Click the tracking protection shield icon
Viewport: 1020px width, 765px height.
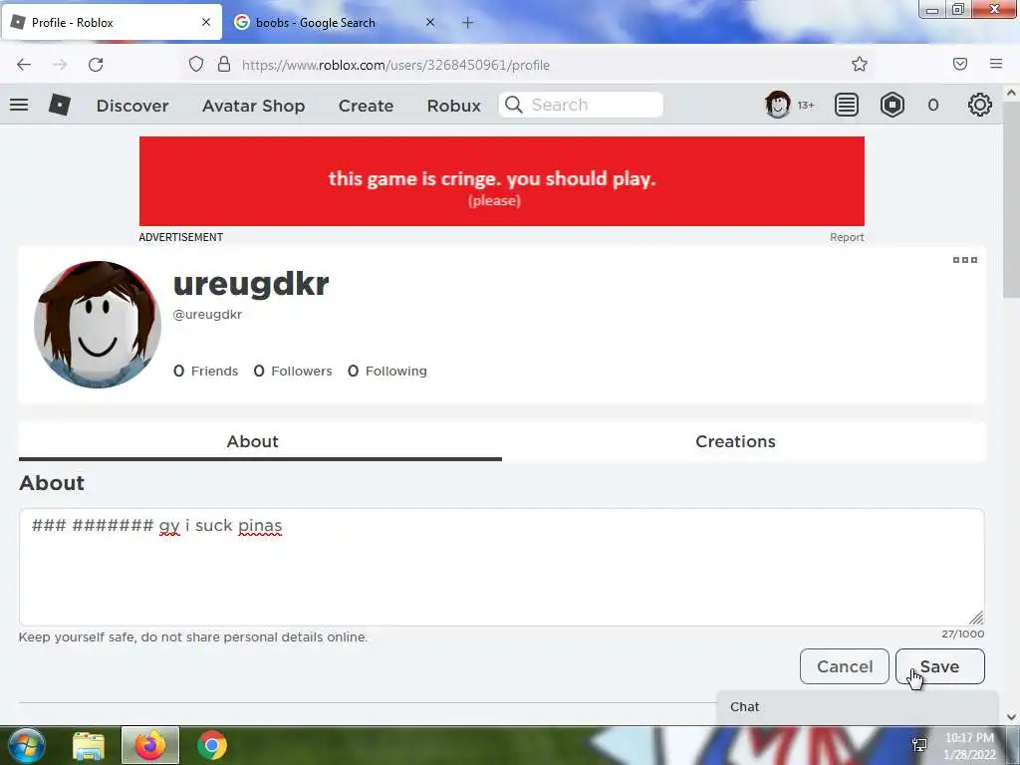tap(196, 64)
